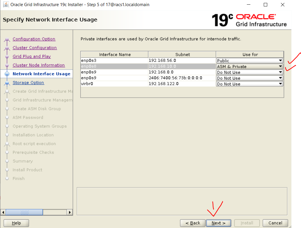
Task: Click right arrow of sidebar horizontal scrollbar
Action: [x=70, y=212]
